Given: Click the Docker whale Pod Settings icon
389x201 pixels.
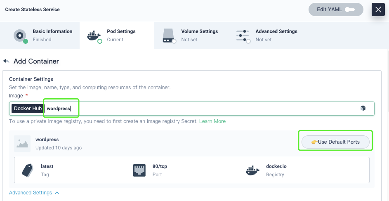Looking at the screenshot, I should coord(94,36).
